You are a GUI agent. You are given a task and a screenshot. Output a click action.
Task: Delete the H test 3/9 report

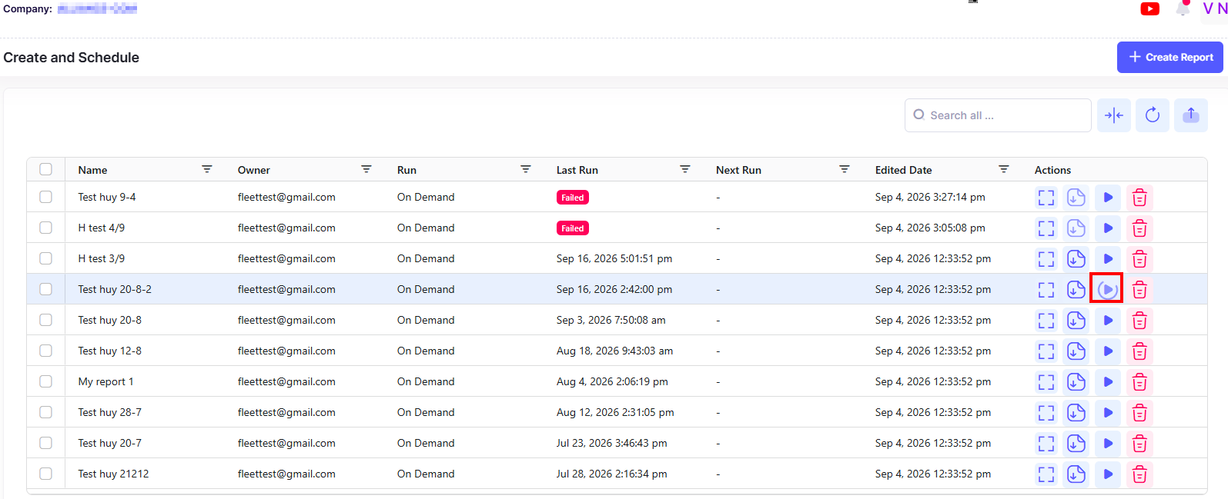point(1139,259)
